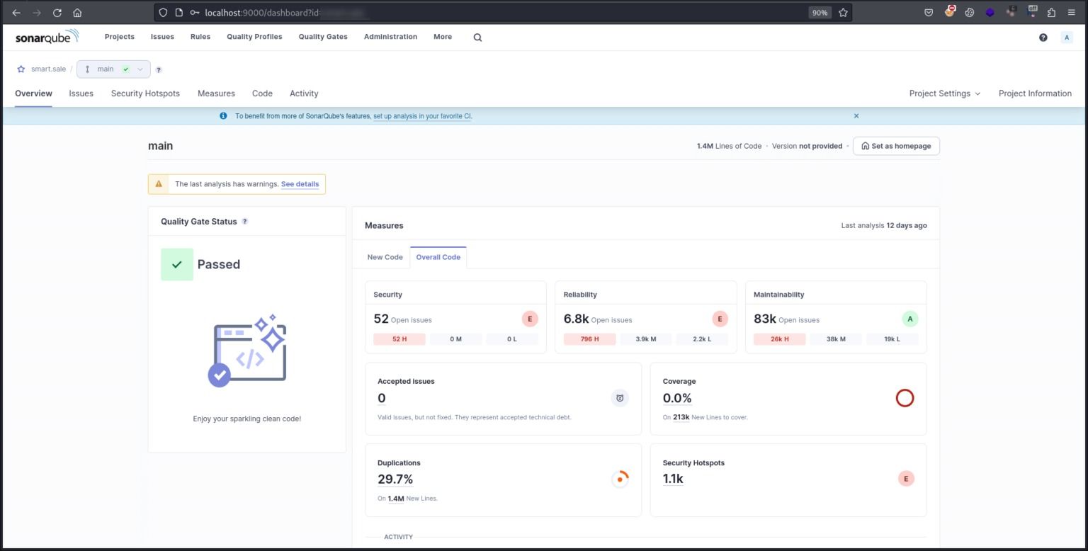Screen dimensions: 1088x551
Task: Open the See details warning link
Action: point(300,184)
